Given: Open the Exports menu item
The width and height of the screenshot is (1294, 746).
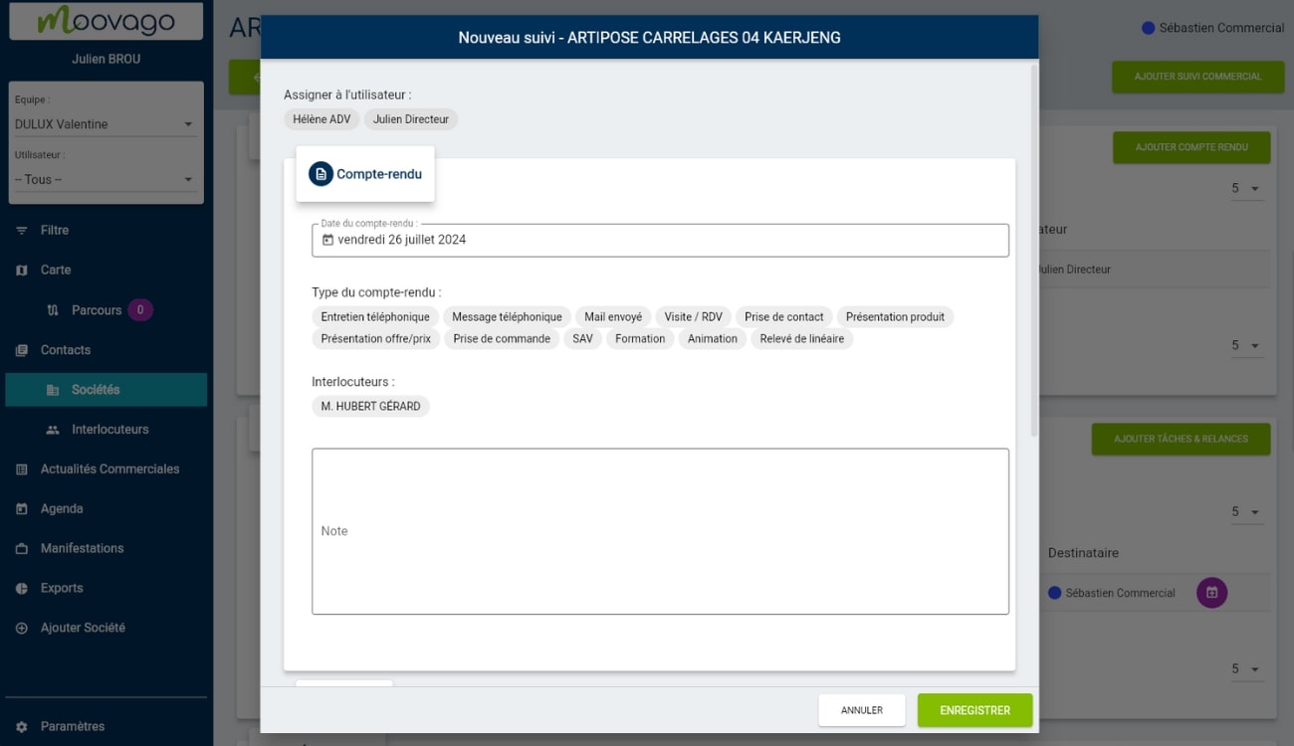Looking at the screenshot, I should coord(106,589).
